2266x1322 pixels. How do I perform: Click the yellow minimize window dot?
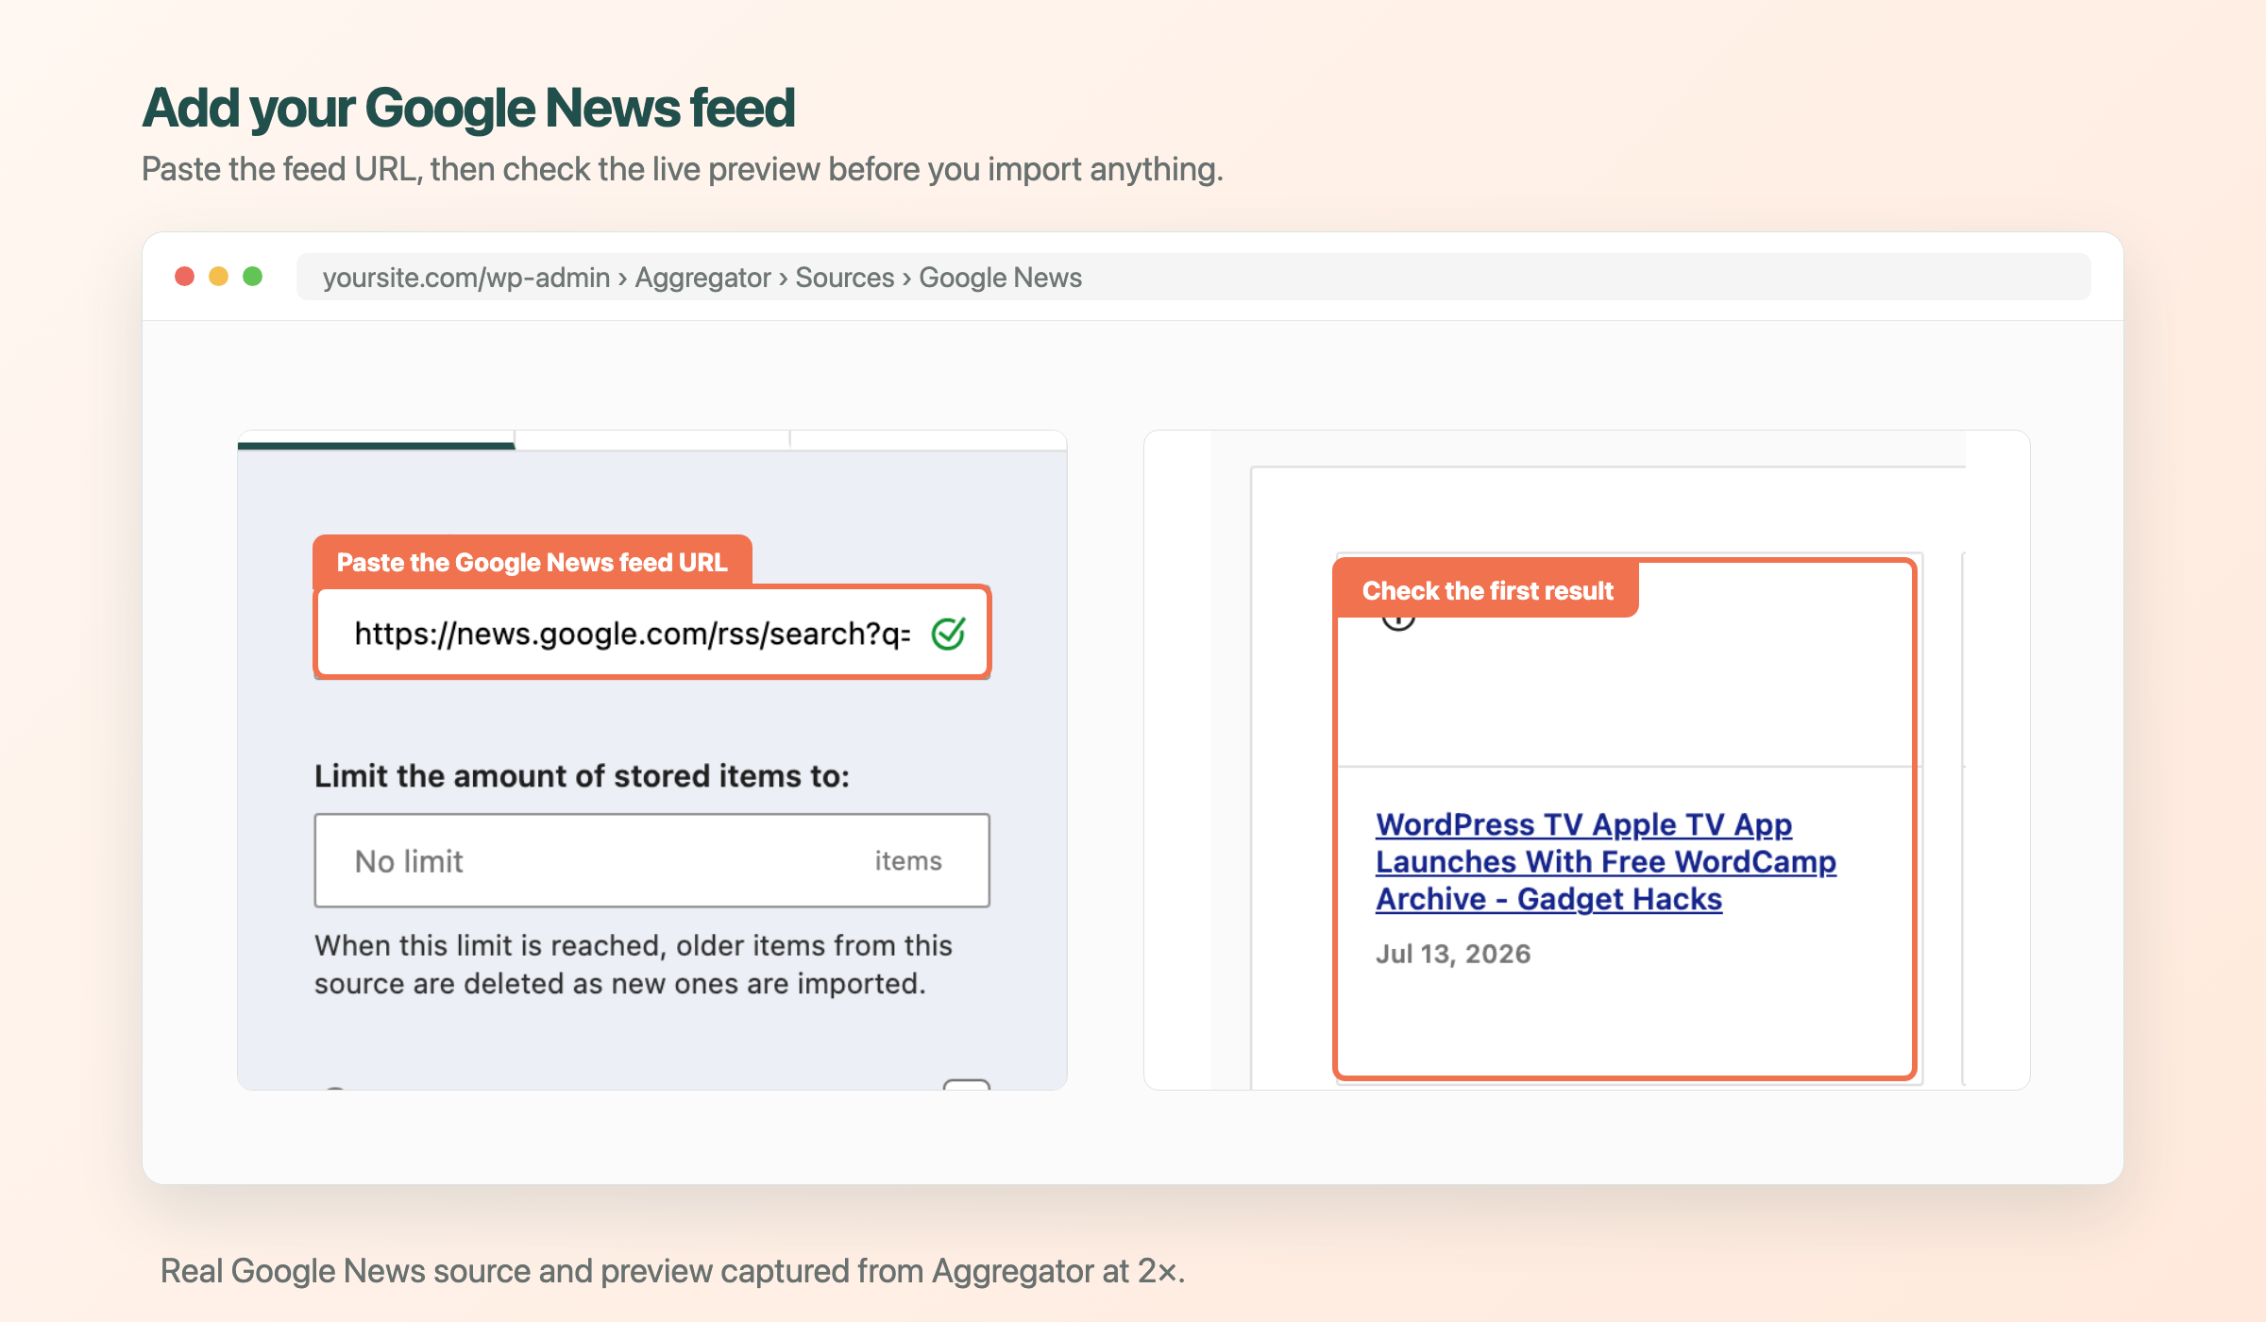coord(219,277)
